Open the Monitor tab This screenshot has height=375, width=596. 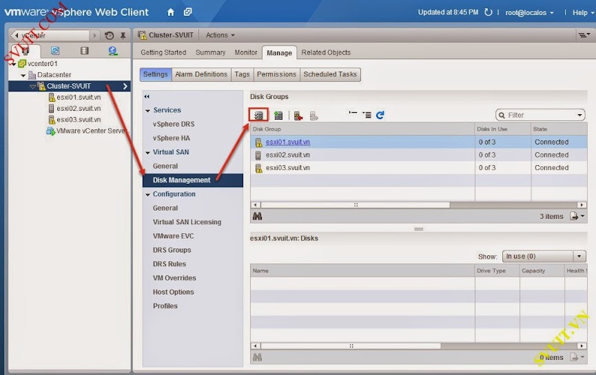tap(246, 52)
